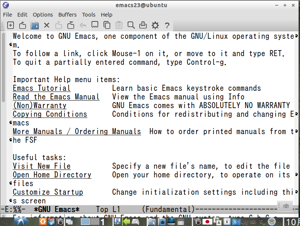Click the Kill Buffer X toolbar icon
This screenshot has height=226, width=300.
coord(47,25)
